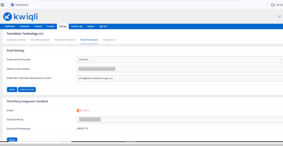The width and height of the screenshot is (283, 146).
Task: Select the Invoices menu item
Action: [x=51, y=27]
